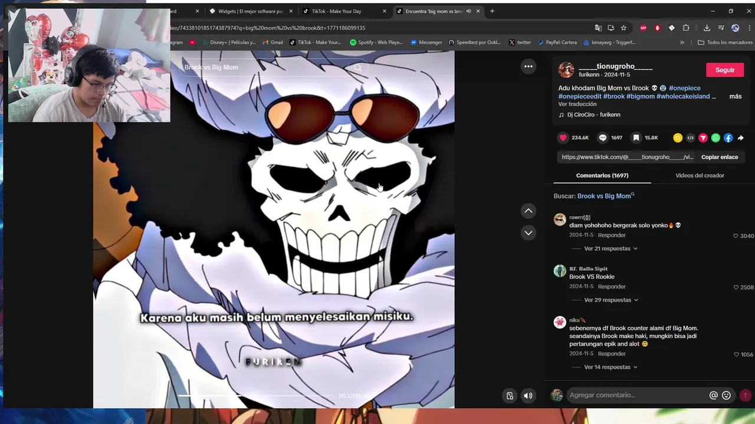Viewport: 755px width, 424px height.
Task: Open the Gmail bookmark
Action: click(273, 42)
